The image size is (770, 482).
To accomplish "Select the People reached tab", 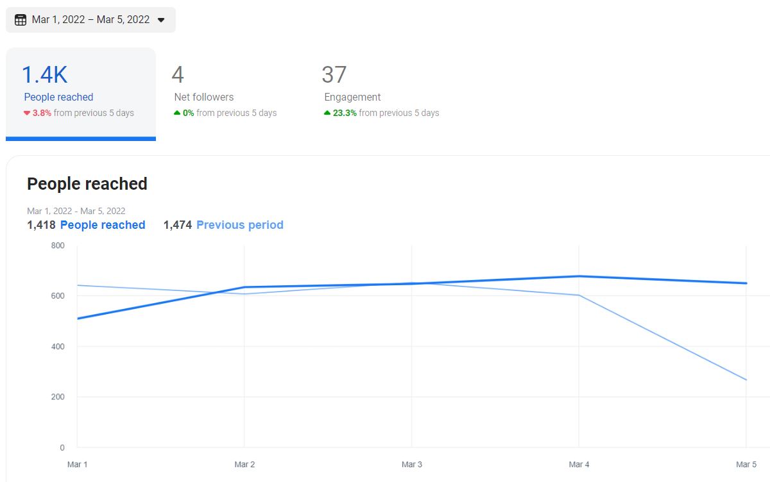I will tap(81, 94).
